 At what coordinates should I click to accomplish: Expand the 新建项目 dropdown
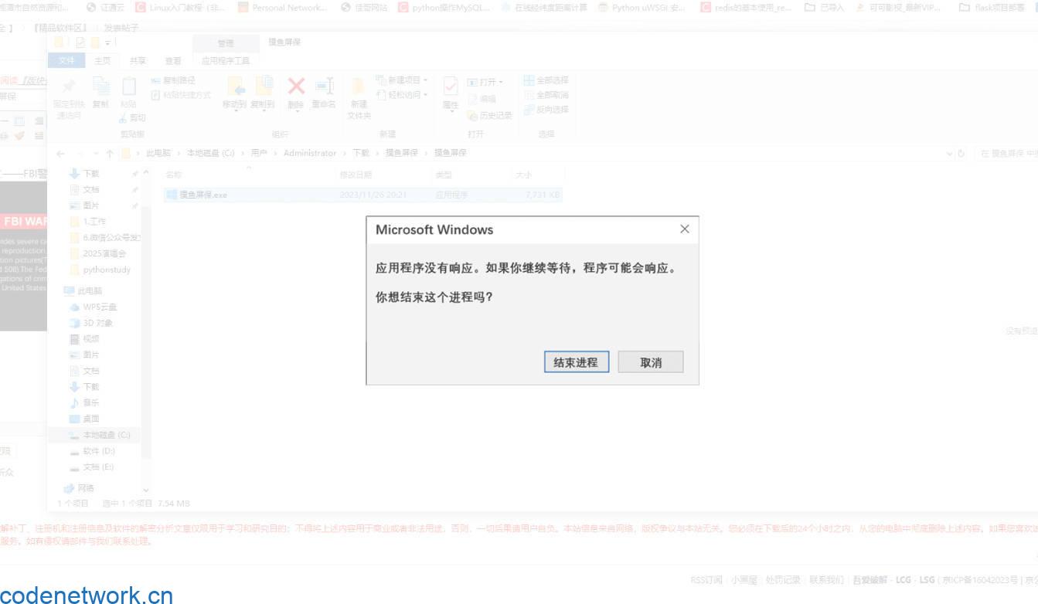pos(424,80)
